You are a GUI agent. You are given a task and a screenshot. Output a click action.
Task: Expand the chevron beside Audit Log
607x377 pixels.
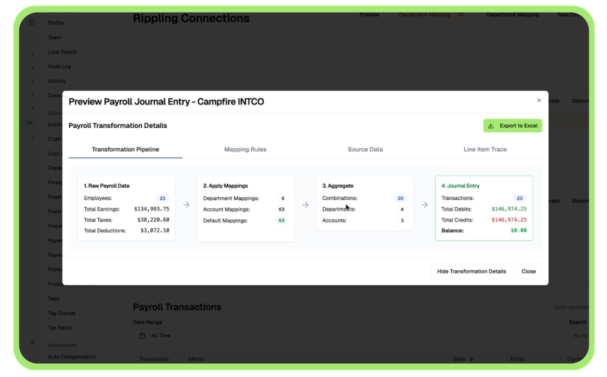point(33,67)
